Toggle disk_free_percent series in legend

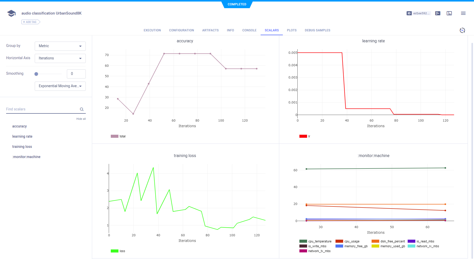tap(388, 241)
